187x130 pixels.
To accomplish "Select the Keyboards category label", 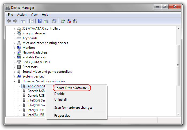I will 30,38.
